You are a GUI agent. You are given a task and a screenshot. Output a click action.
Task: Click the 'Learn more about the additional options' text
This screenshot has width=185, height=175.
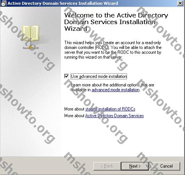pyautogui.click(x=113, y=87)
